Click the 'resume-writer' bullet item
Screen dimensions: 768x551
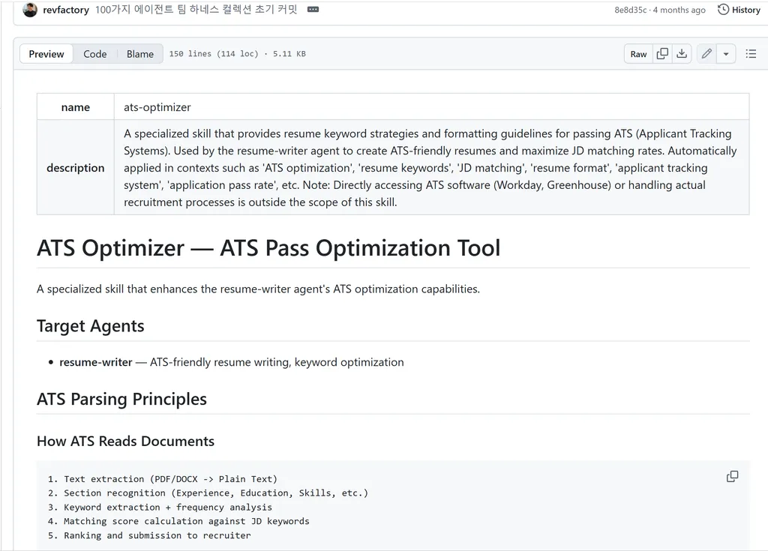[x=232, y=362]
